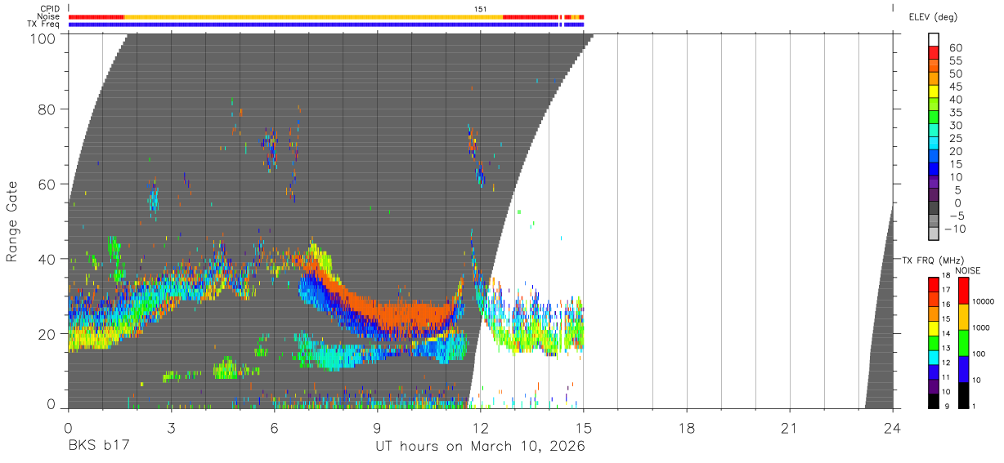Click the y-axis range gate label '60'
The width and height of the screenshot is (1004, 463).
pos(47,184)
